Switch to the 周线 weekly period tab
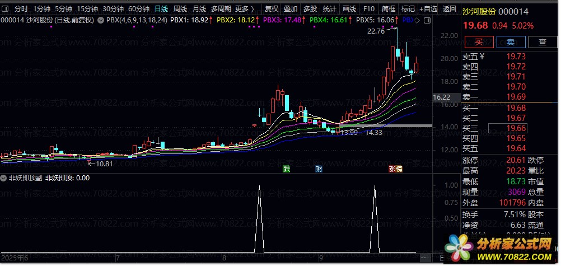The image size is (561, 266). click(x=180, y=9)
